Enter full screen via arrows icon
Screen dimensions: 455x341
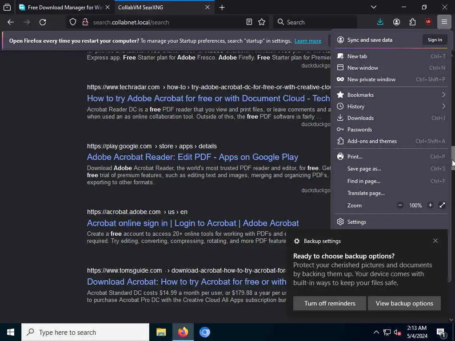[x=442, y=205]
